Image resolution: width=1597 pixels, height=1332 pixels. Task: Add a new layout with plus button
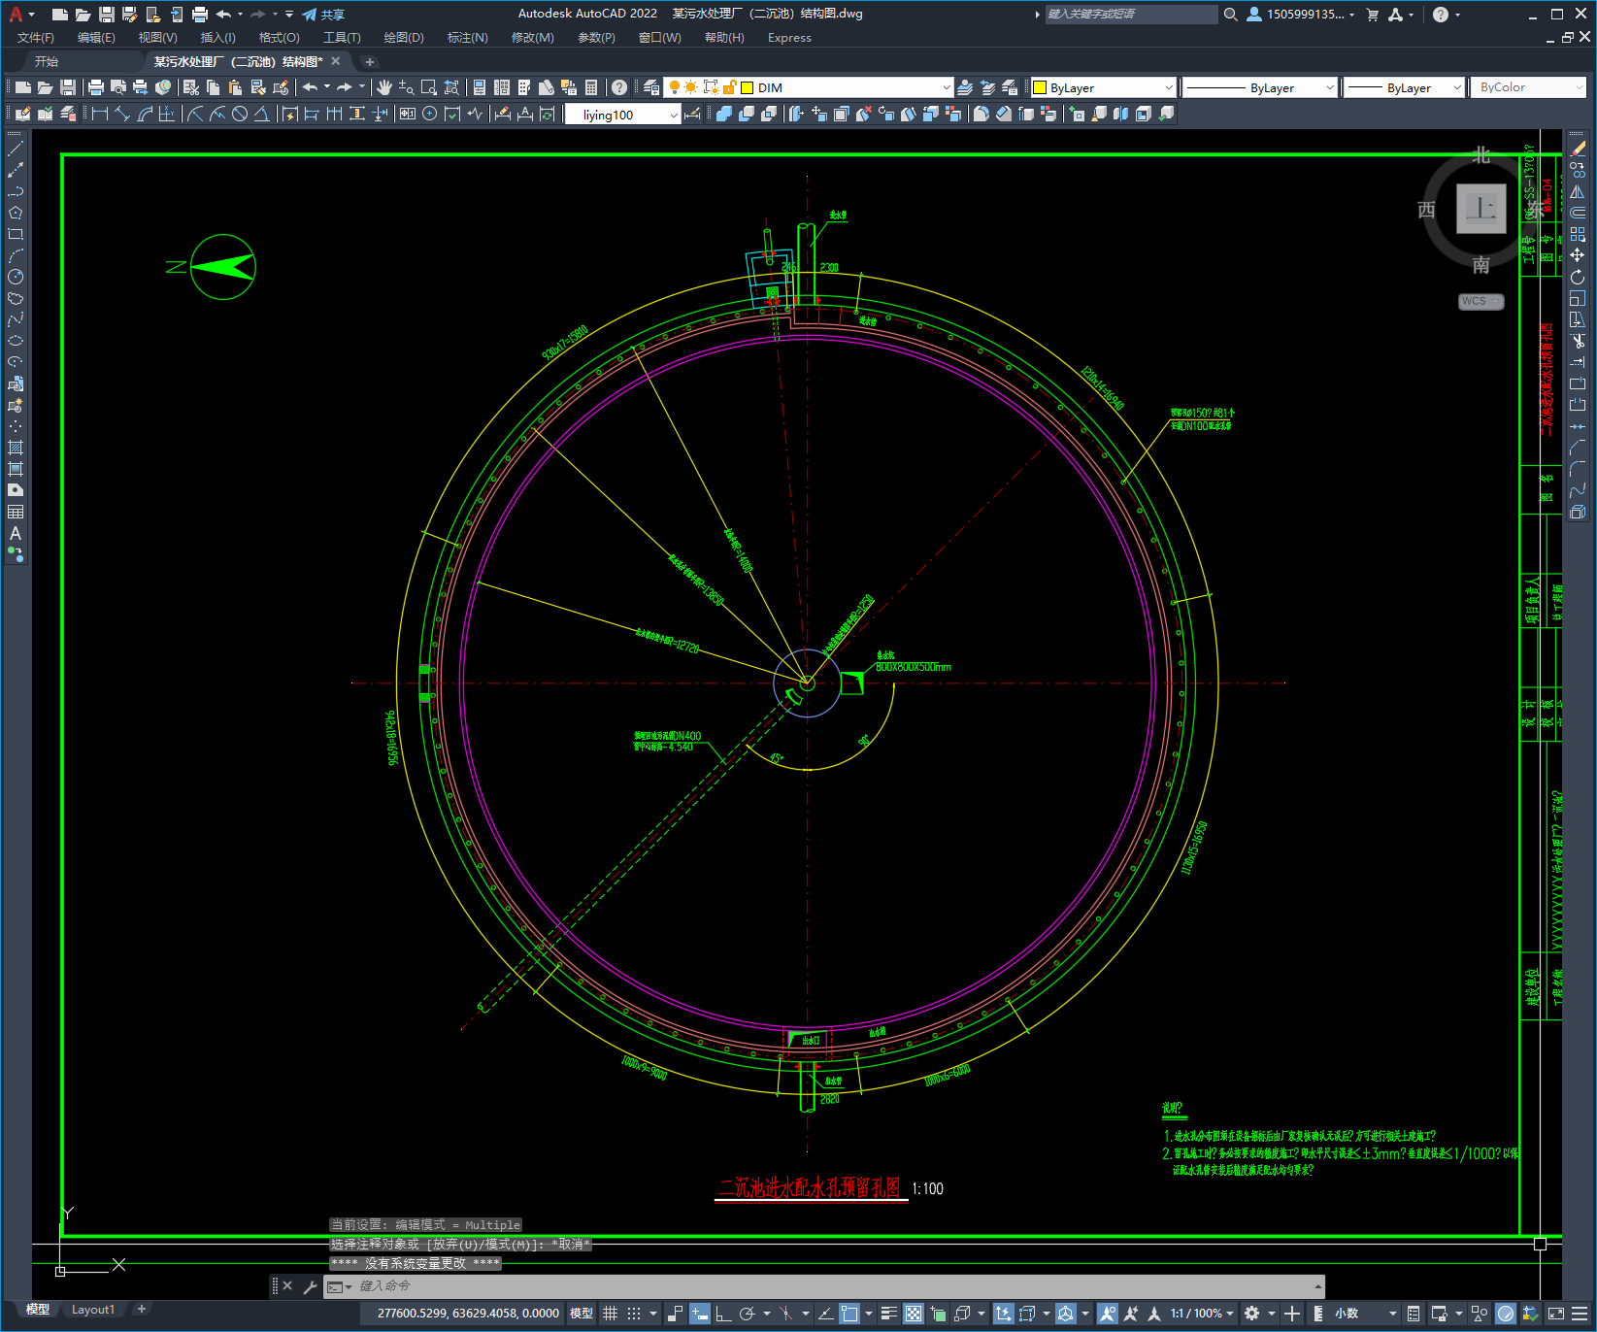pyautogui.click(x=142, y=1309)
